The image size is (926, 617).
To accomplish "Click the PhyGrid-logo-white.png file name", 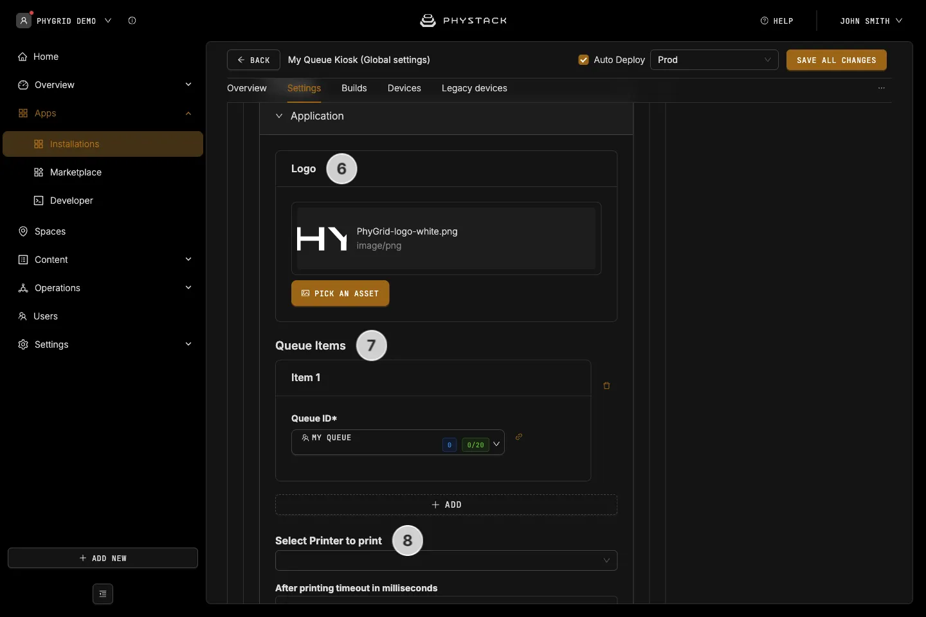I will 407,231.
